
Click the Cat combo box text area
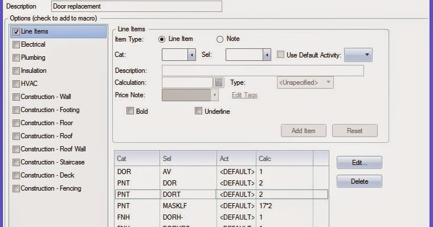pyautogui.click(x=175, y=55)
